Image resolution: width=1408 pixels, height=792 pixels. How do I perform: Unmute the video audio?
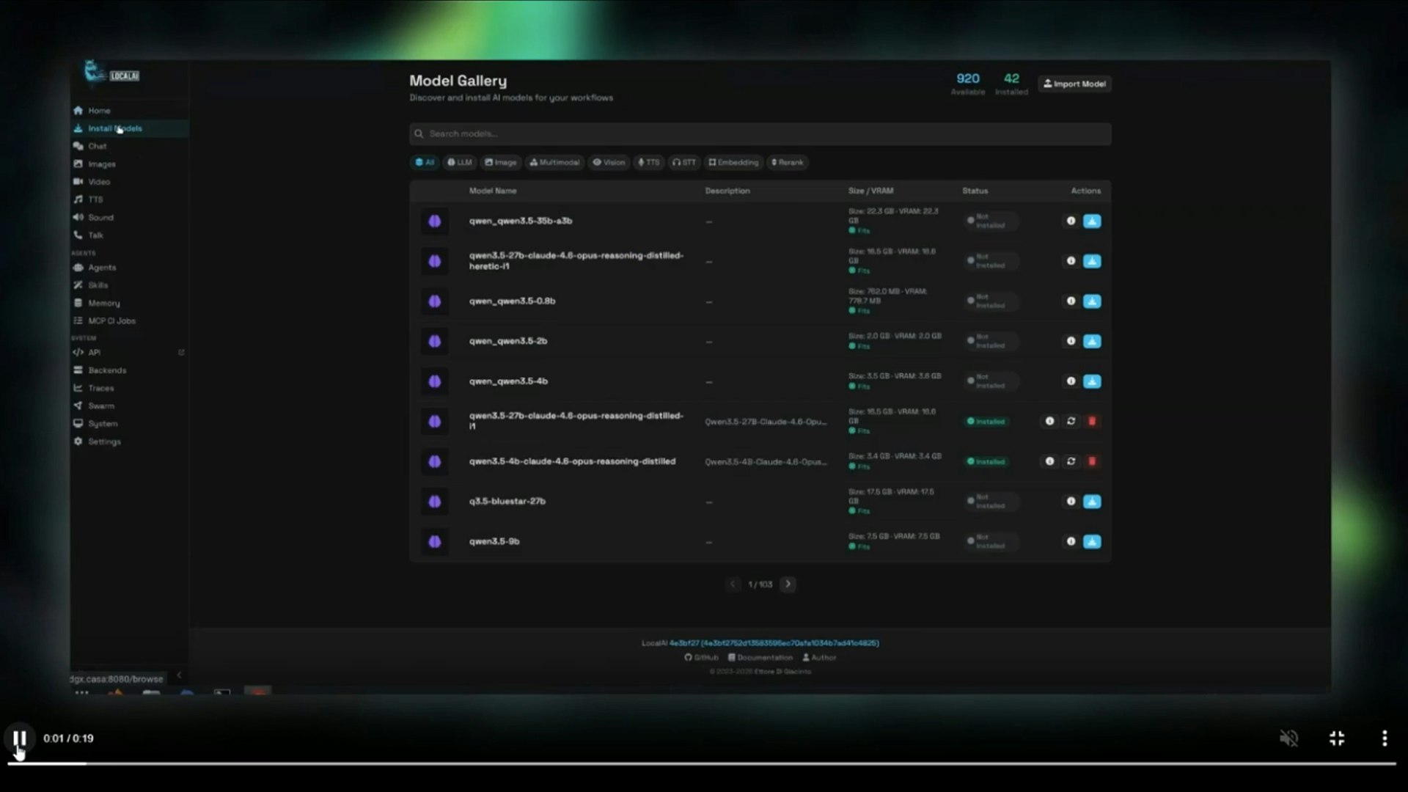pos(1288,738)
